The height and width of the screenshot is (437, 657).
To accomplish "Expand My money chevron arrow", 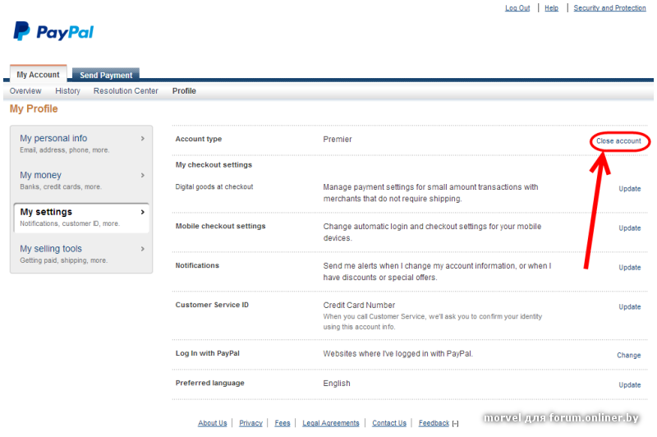I will (142, 175).
